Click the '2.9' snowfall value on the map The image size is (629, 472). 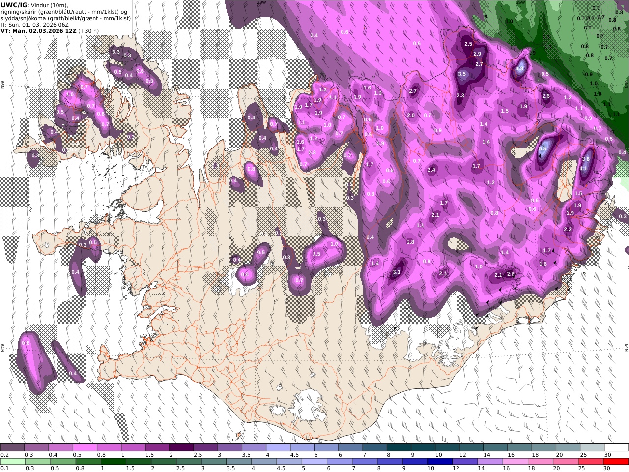[477, 54]
